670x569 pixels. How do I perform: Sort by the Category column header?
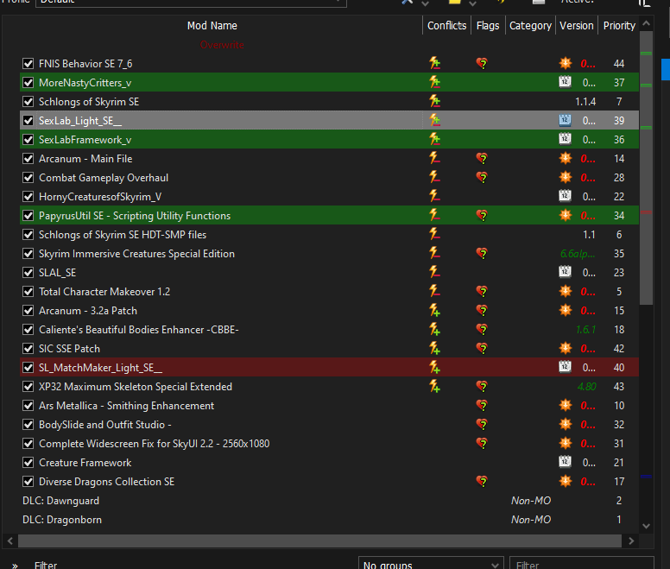point(530,26)
